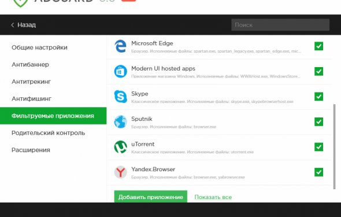Click the Sputnik globe icon
This screenshot has height=217, width=341.
point(120,122)
